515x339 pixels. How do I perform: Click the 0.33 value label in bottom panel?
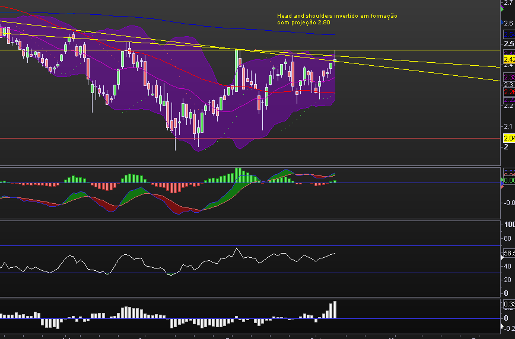click(509, 304)
